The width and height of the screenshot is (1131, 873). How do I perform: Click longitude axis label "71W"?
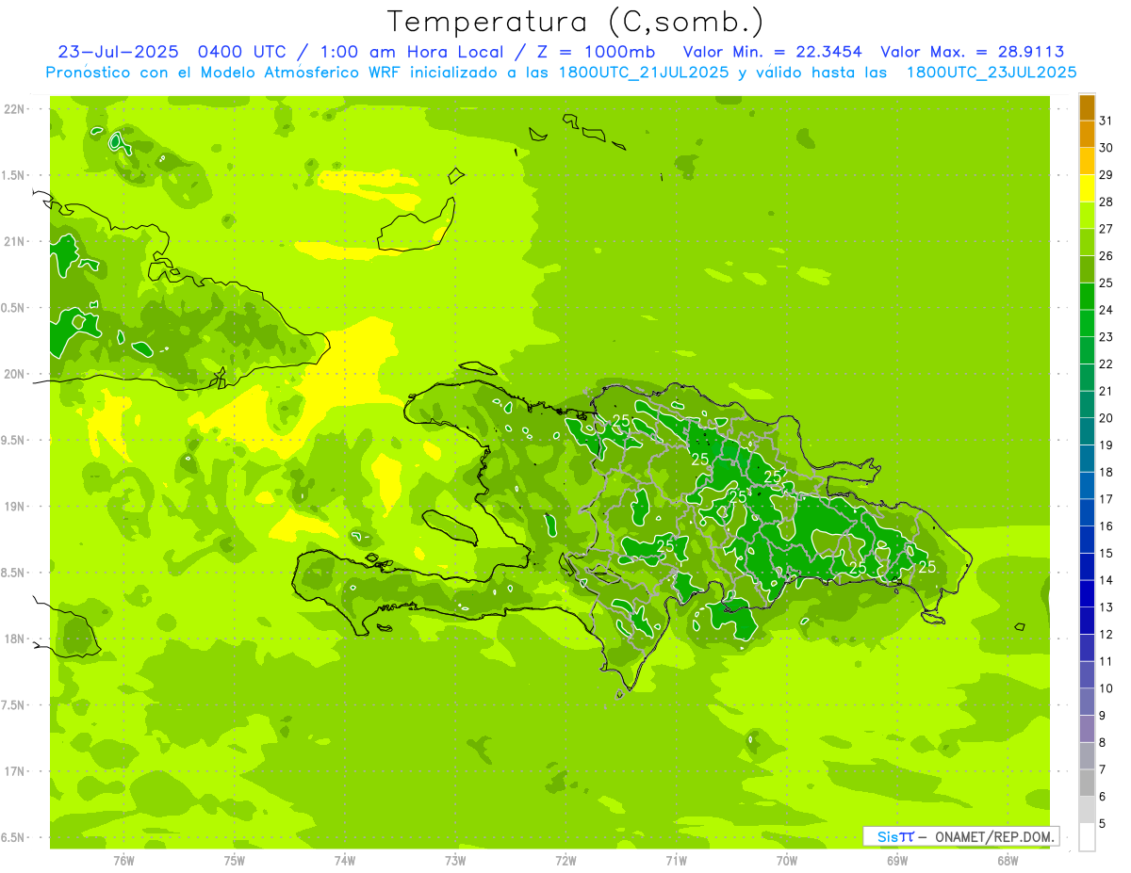[676, 860]
